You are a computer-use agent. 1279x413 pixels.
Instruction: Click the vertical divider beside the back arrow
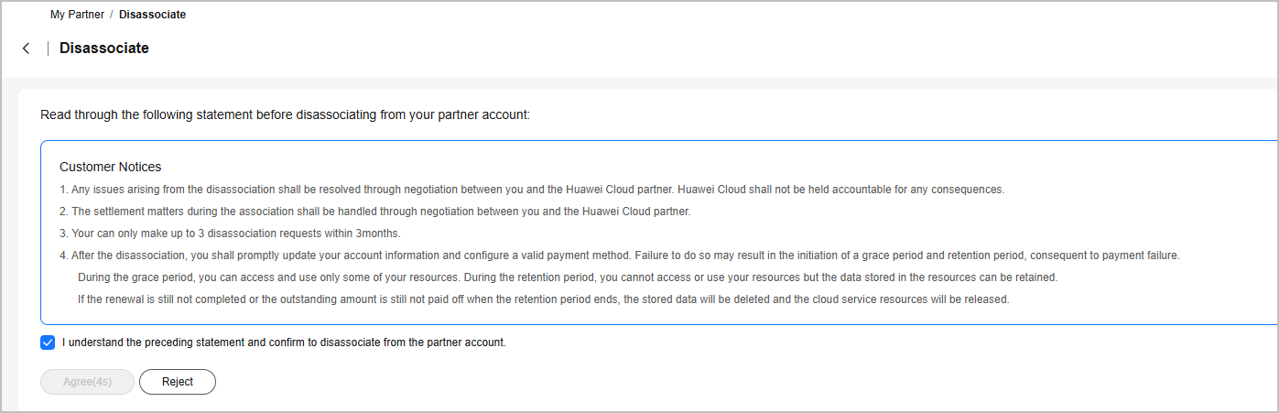[48, 49]
